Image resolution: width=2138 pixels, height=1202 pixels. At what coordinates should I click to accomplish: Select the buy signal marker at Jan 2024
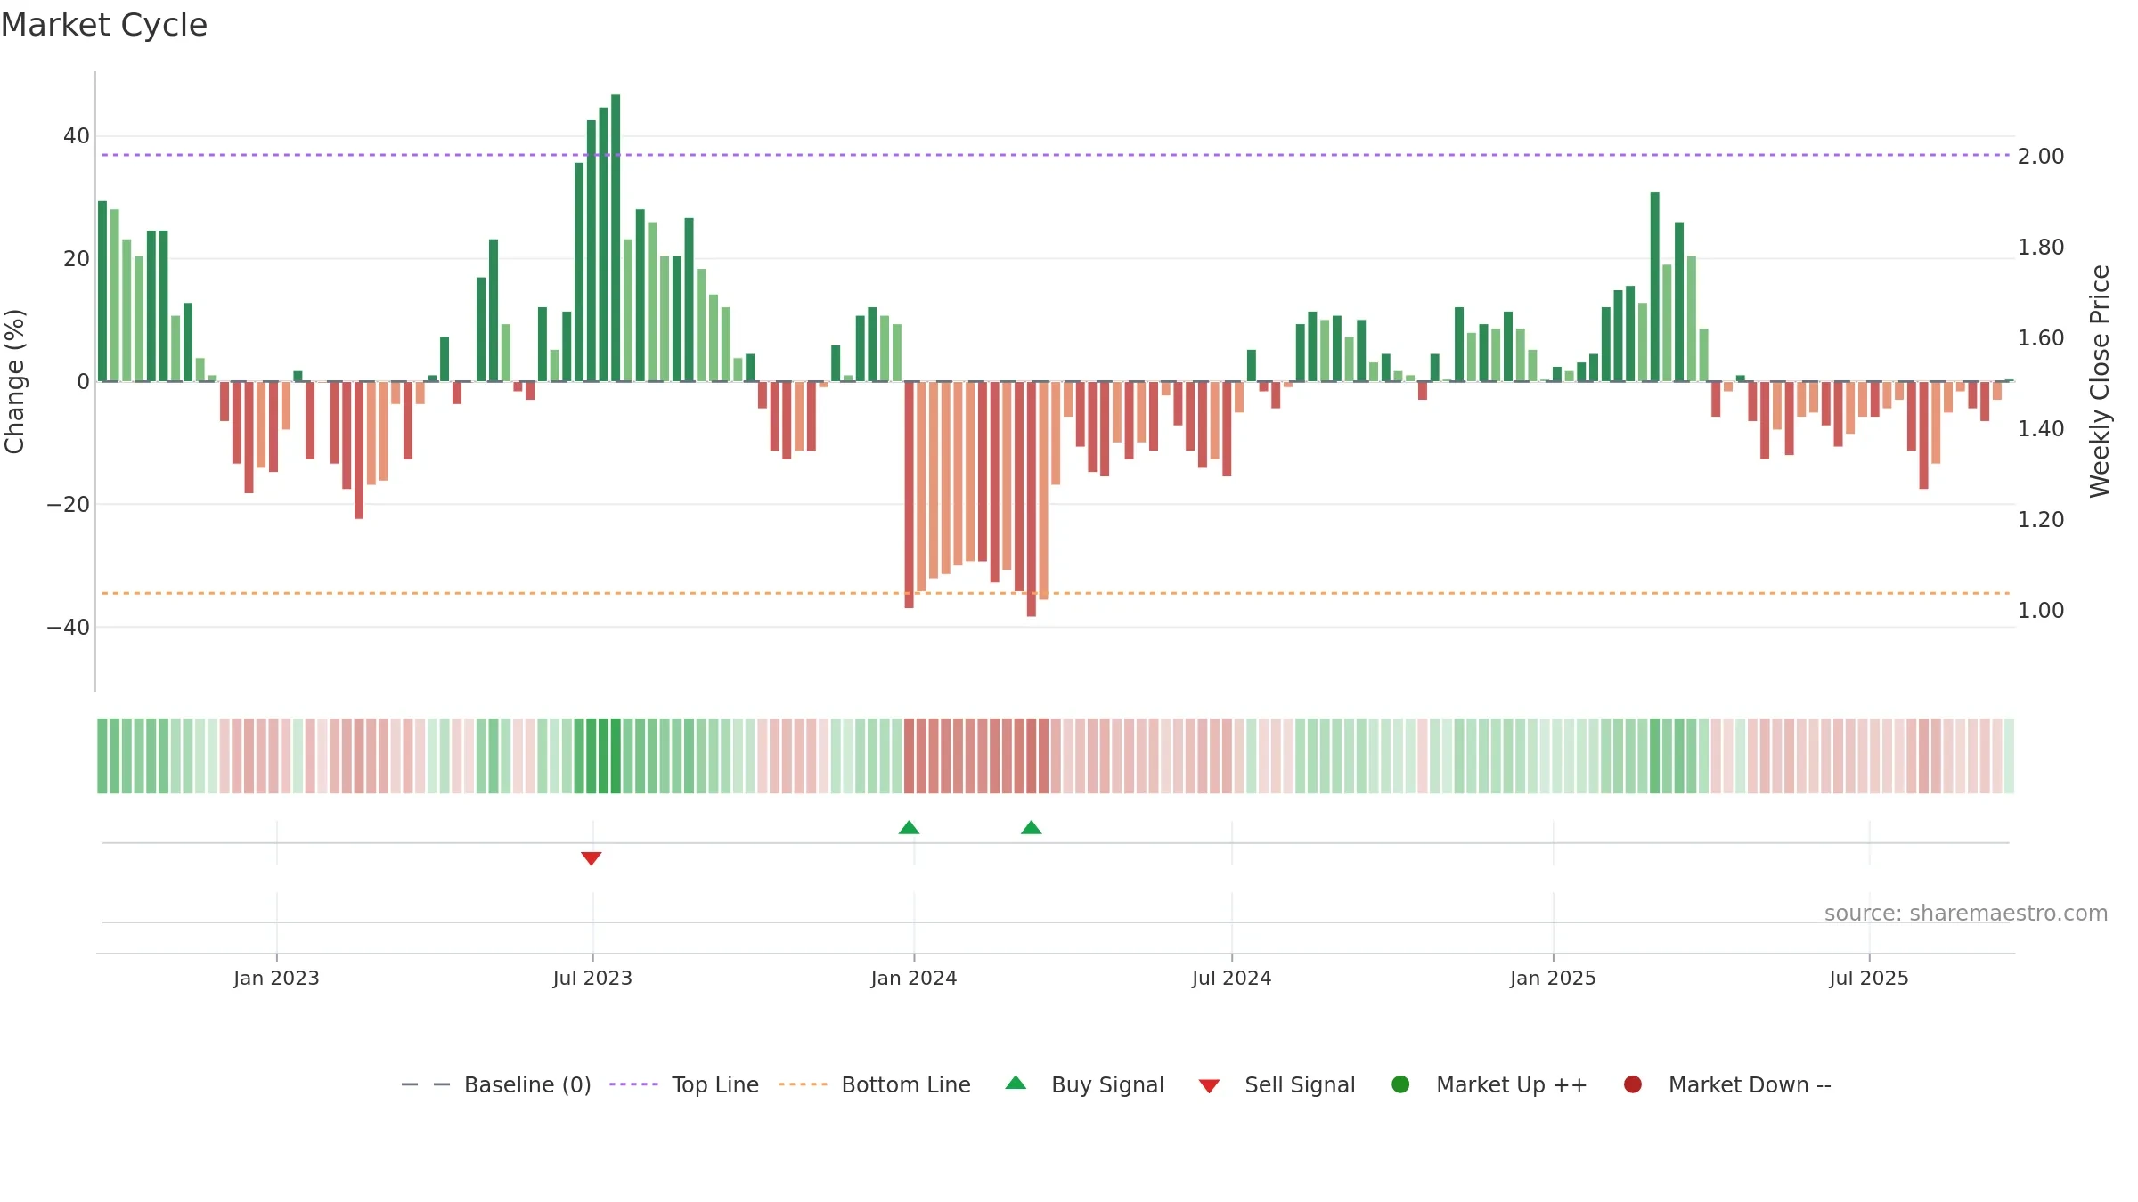909,828
